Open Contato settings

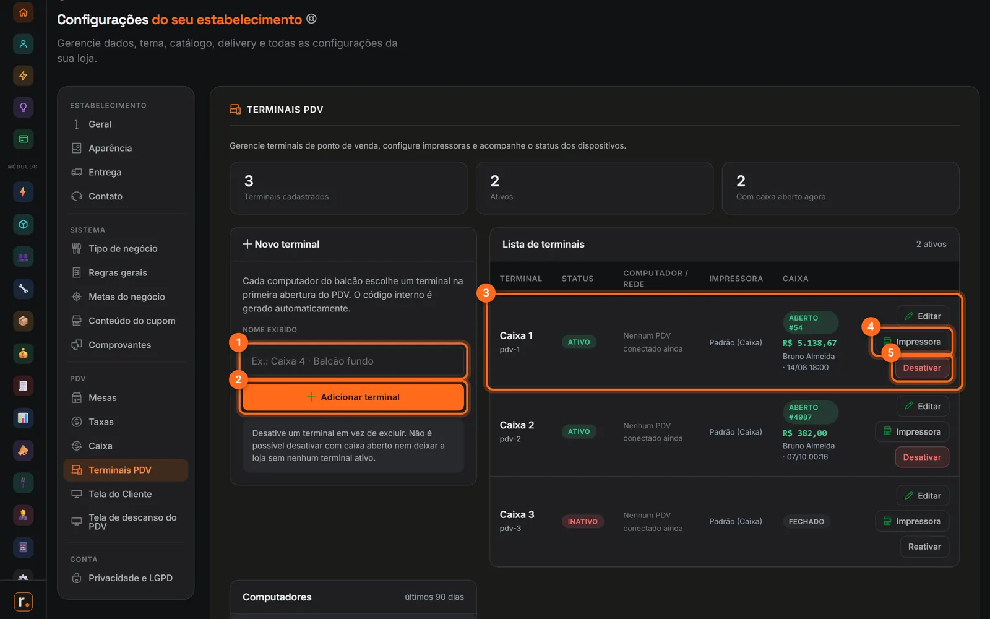[126, 196]
